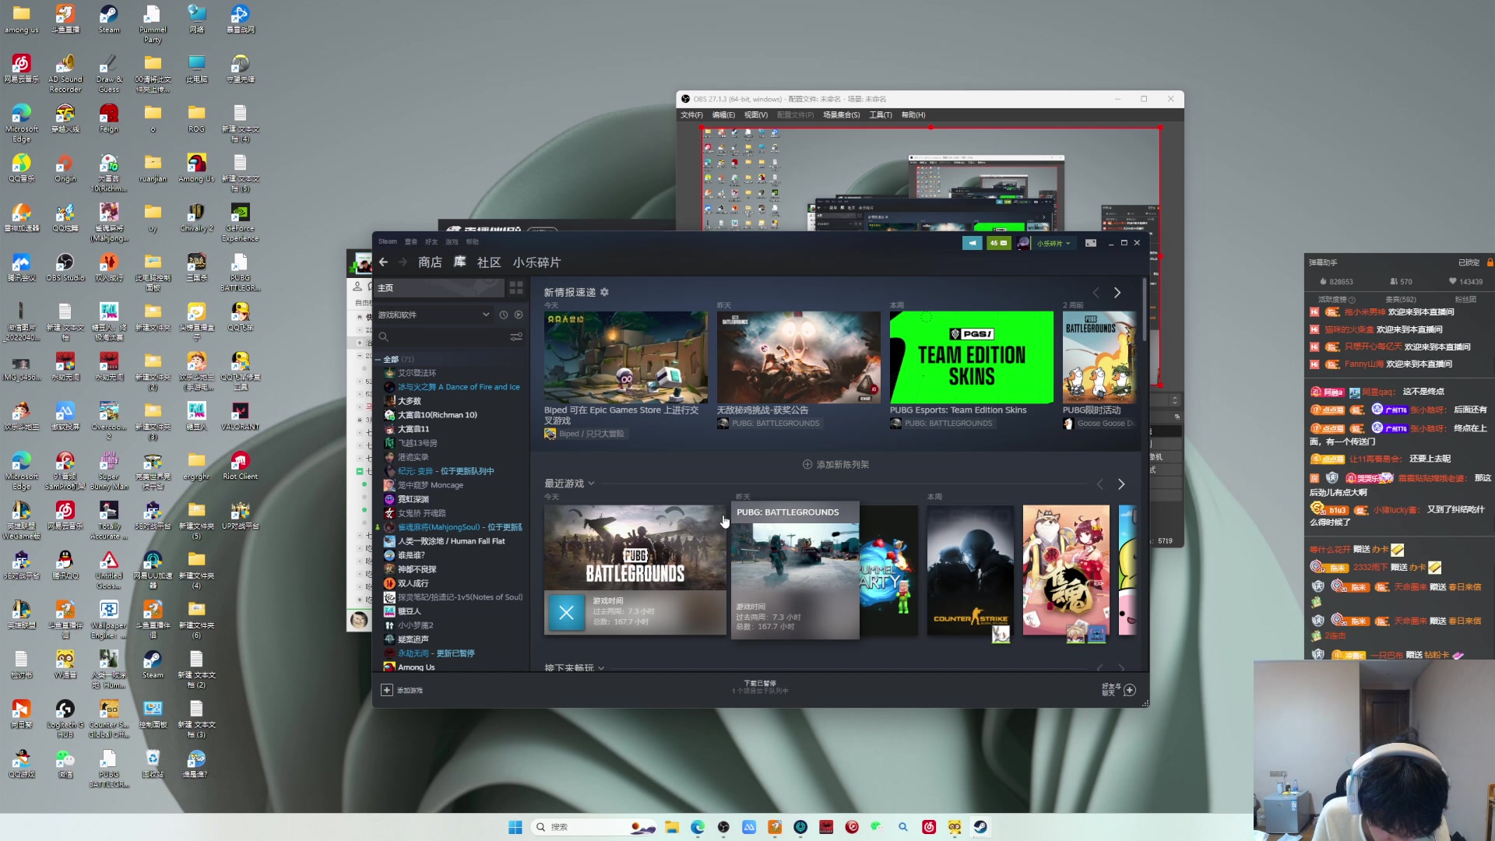Go back with Steam's back arrow

tap(383, 262)
